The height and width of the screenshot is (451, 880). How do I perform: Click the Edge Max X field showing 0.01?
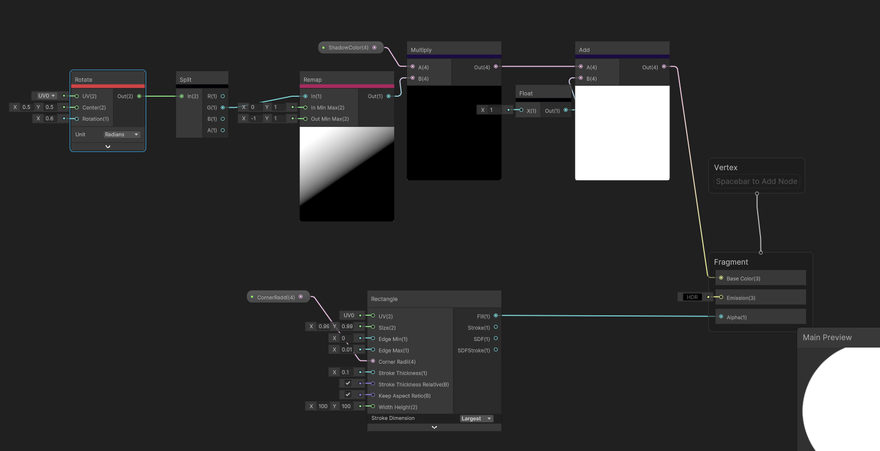(347, 349)
